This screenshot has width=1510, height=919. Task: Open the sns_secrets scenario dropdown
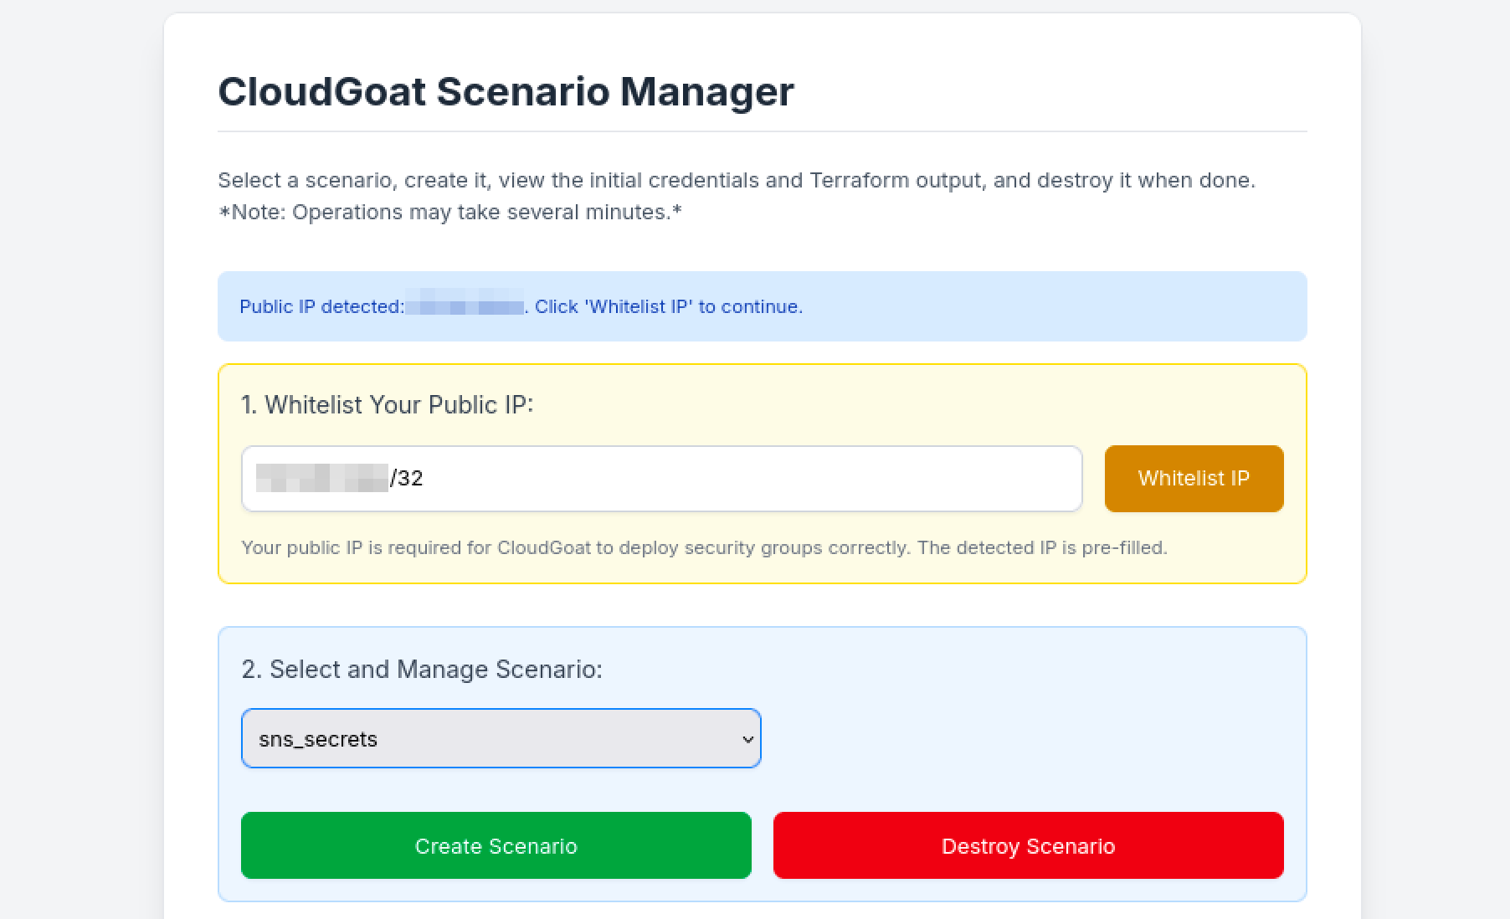pyautogui.click(x=500, y=739)
